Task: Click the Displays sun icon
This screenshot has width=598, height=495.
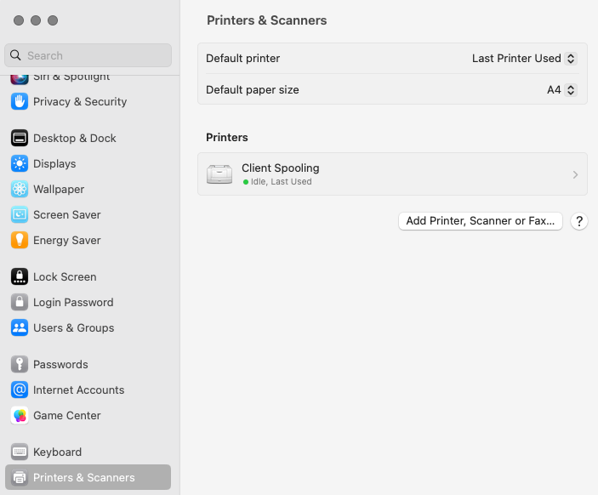Action: (20, 163)
